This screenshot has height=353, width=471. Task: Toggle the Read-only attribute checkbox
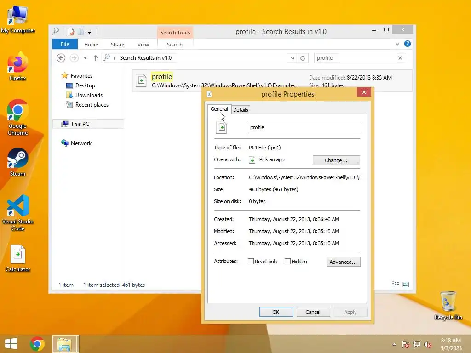[251, 262]
